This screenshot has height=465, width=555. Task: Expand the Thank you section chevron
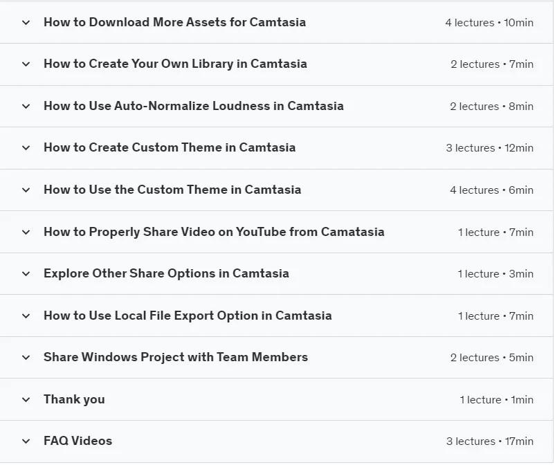click(x=26, y=400)
